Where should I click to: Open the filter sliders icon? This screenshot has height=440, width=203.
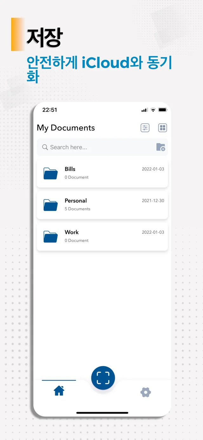(145, 128)
